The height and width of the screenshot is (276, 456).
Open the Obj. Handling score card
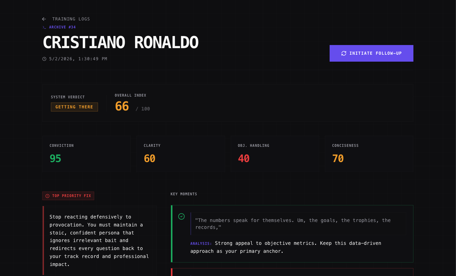pyautogui.click(x=275, y=154)
